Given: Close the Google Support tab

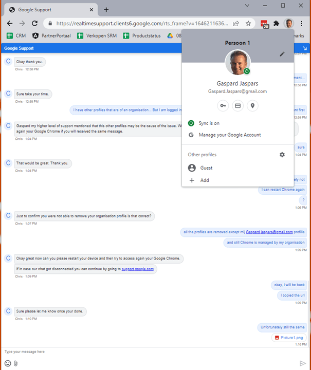Looking at the screenshot, I should click(92, 10).
